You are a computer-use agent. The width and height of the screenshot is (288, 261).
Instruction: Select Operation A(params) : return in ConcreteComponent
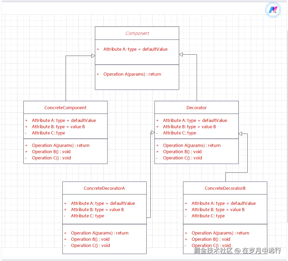61,145
